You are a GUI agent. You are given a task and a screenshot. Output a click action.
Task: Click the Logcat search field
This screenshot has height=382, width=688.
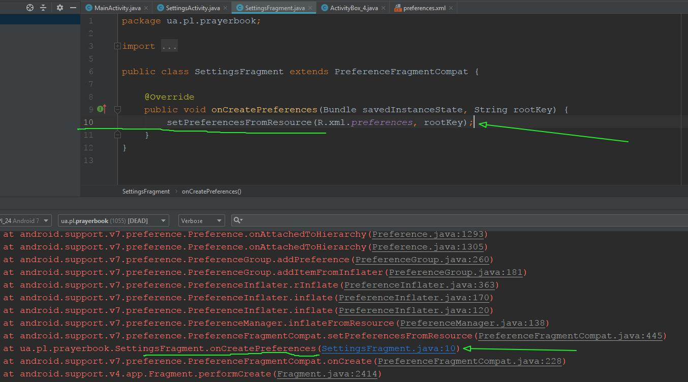459,220
